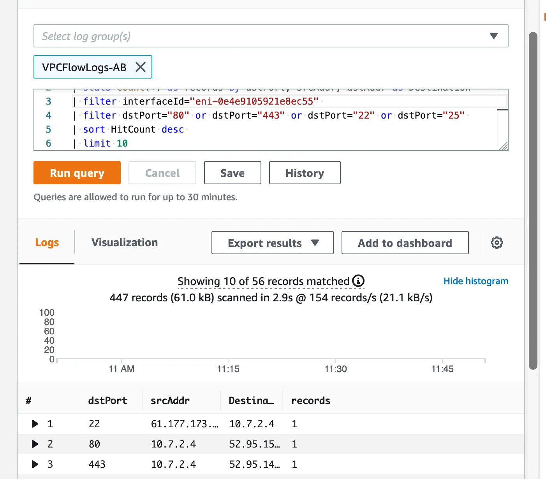Open the results settings gear icon

coord(497,243)
